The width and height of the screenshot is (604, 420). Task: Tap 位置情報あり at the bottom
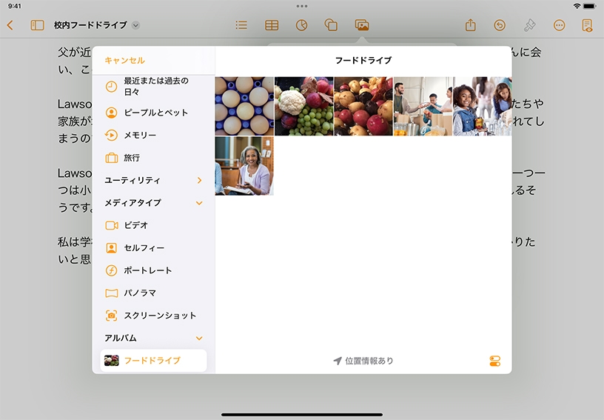[x=363, y=361]
